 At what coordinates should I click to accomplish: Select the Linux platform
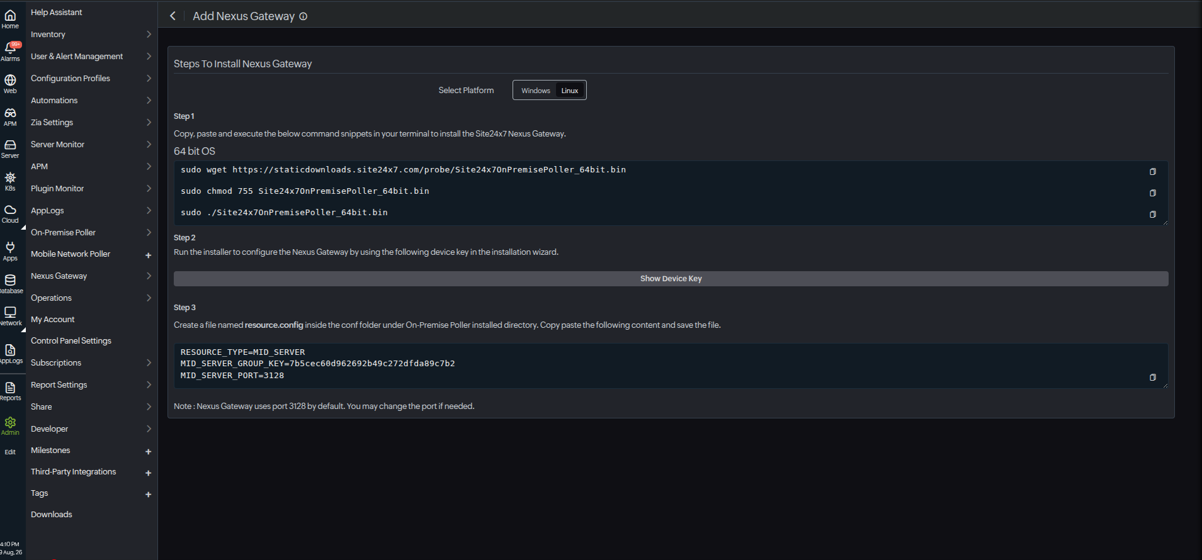tap(570, 91)
